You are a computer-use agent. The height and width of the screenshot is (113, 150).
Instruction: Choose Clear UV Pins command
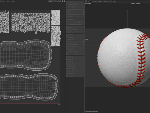[75, 7]
